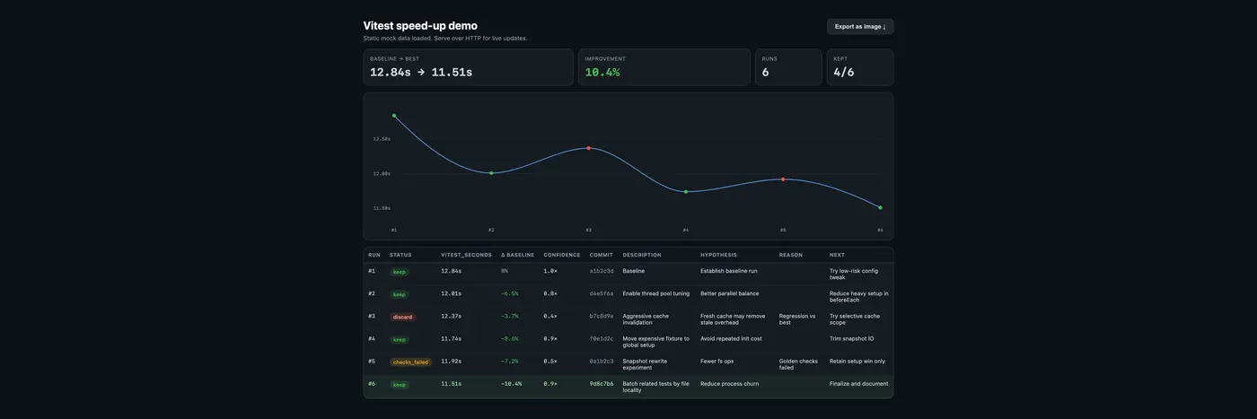Viewport: 1257px width, 419px height.
Task: Click the Improvement 10.4% stat card
Action: coord(664,67)
